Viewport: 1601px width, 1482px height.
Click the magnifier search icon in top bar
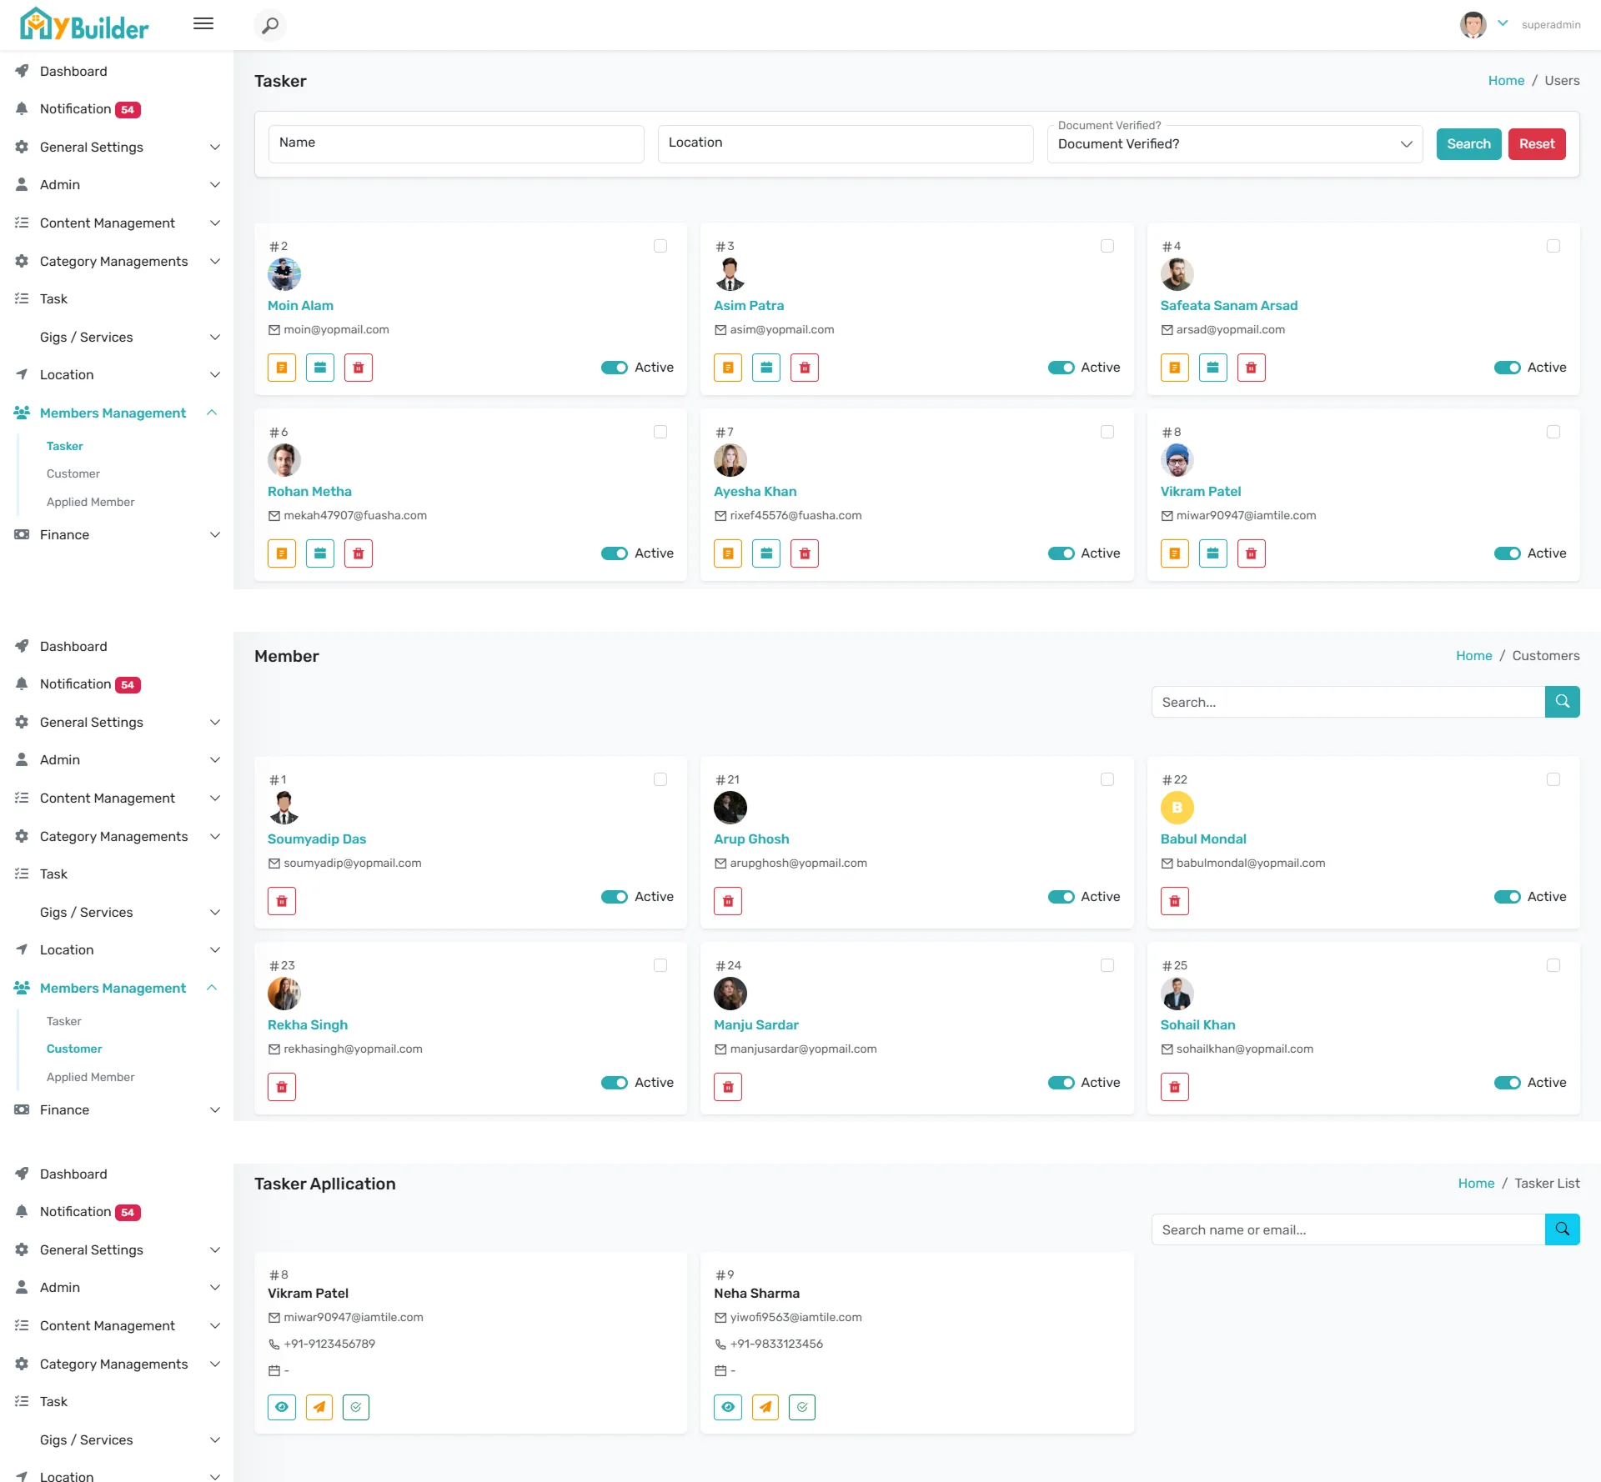click(270, 25)
